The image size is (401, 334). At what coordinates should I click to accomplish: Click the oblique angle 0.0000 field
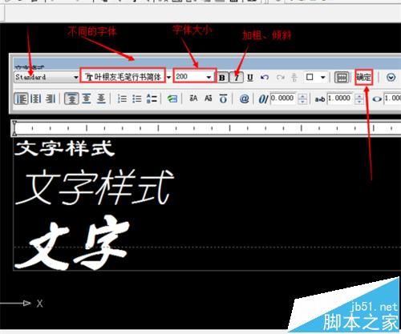pyautogui.click(x=284, y=99)
